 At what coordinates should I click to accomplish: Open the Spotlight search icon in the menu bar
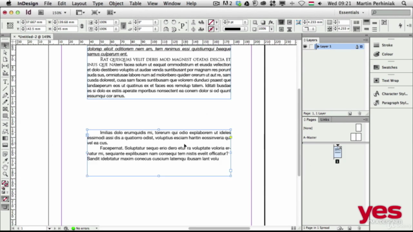[x=404, y=3]
